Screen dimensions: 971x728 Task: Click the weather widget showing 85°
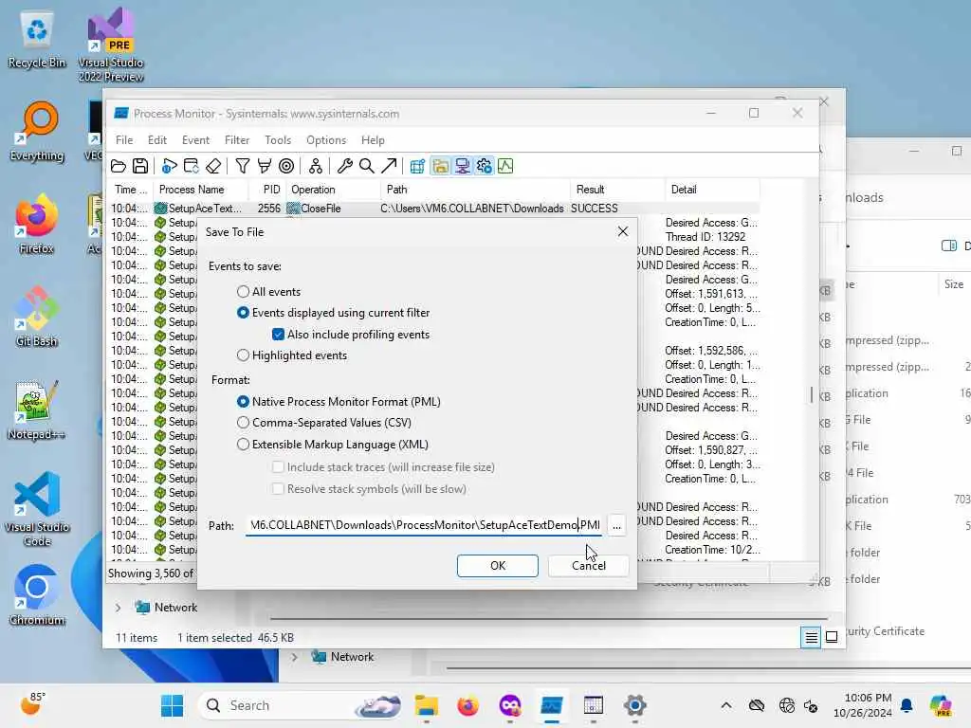coord(32,704)
